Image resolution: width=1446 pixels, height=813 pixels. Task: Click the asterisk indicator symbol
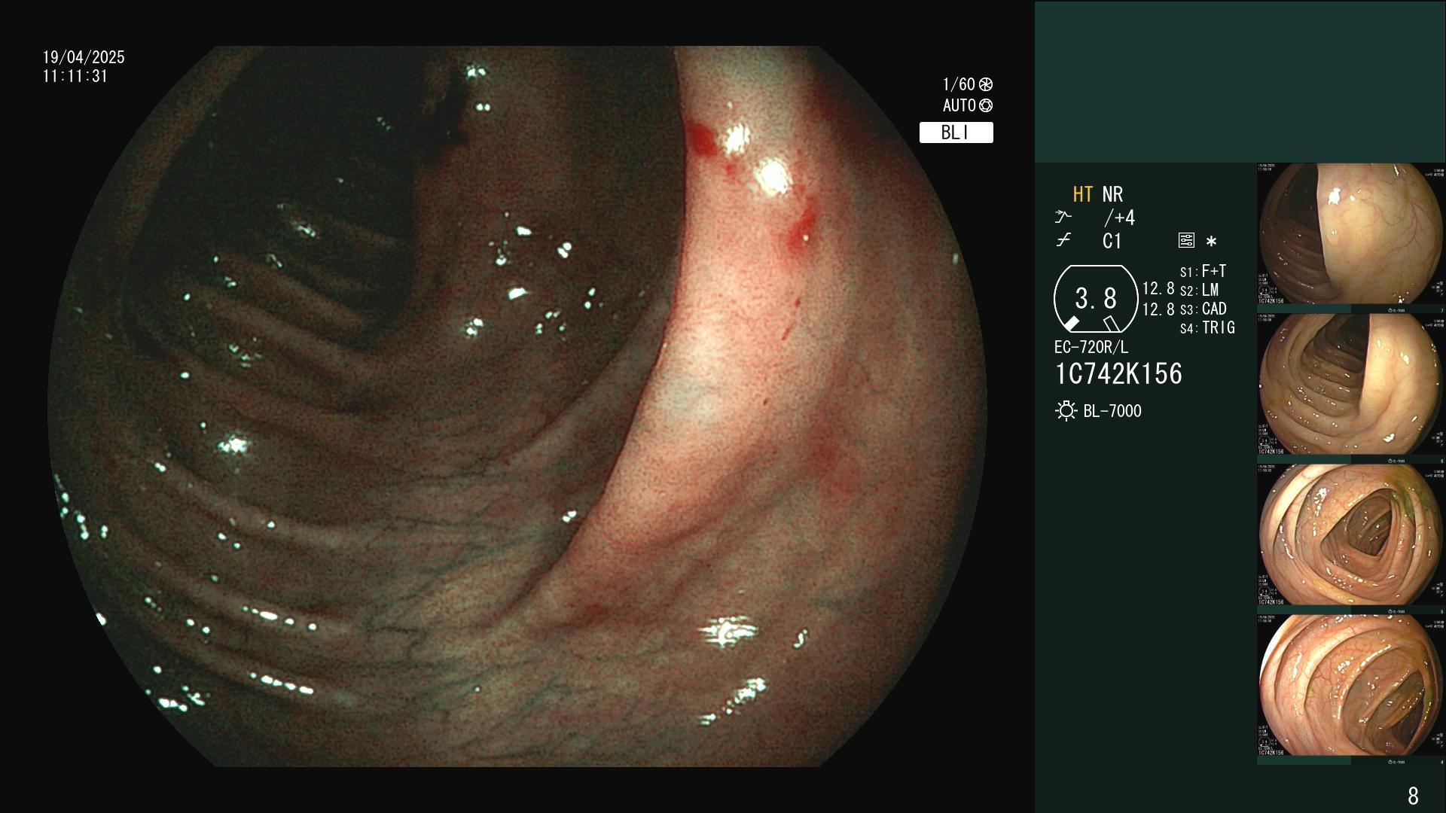click(1211, 242)
